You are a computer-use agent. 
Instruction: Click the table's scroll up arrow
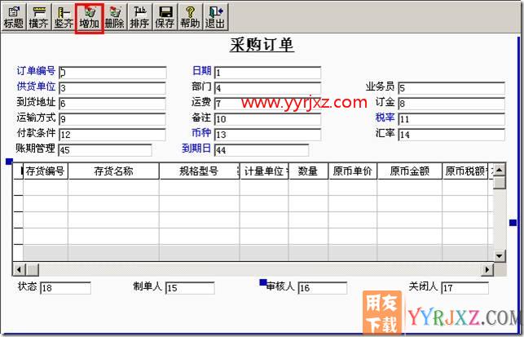500,170
